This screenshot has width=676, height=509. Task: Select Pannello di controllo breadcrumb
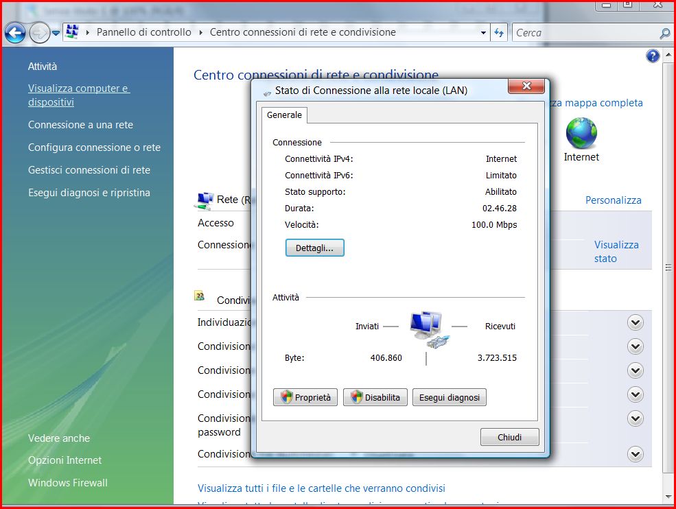pyautogui.click(x=143, y=32)
